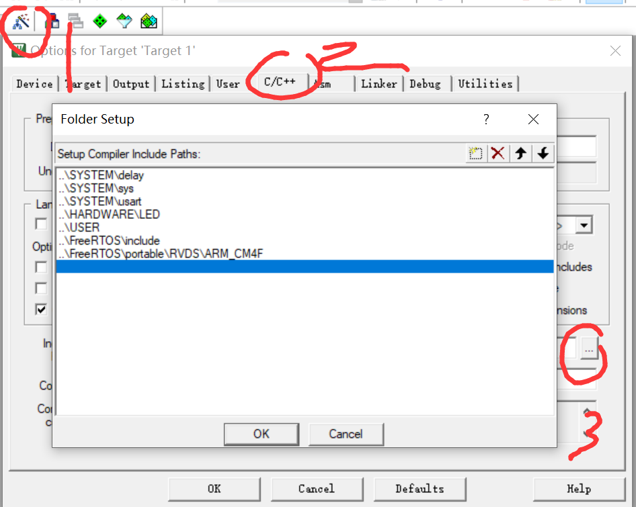Select the ..\FreeRTOS\include path row

[305, 240]
